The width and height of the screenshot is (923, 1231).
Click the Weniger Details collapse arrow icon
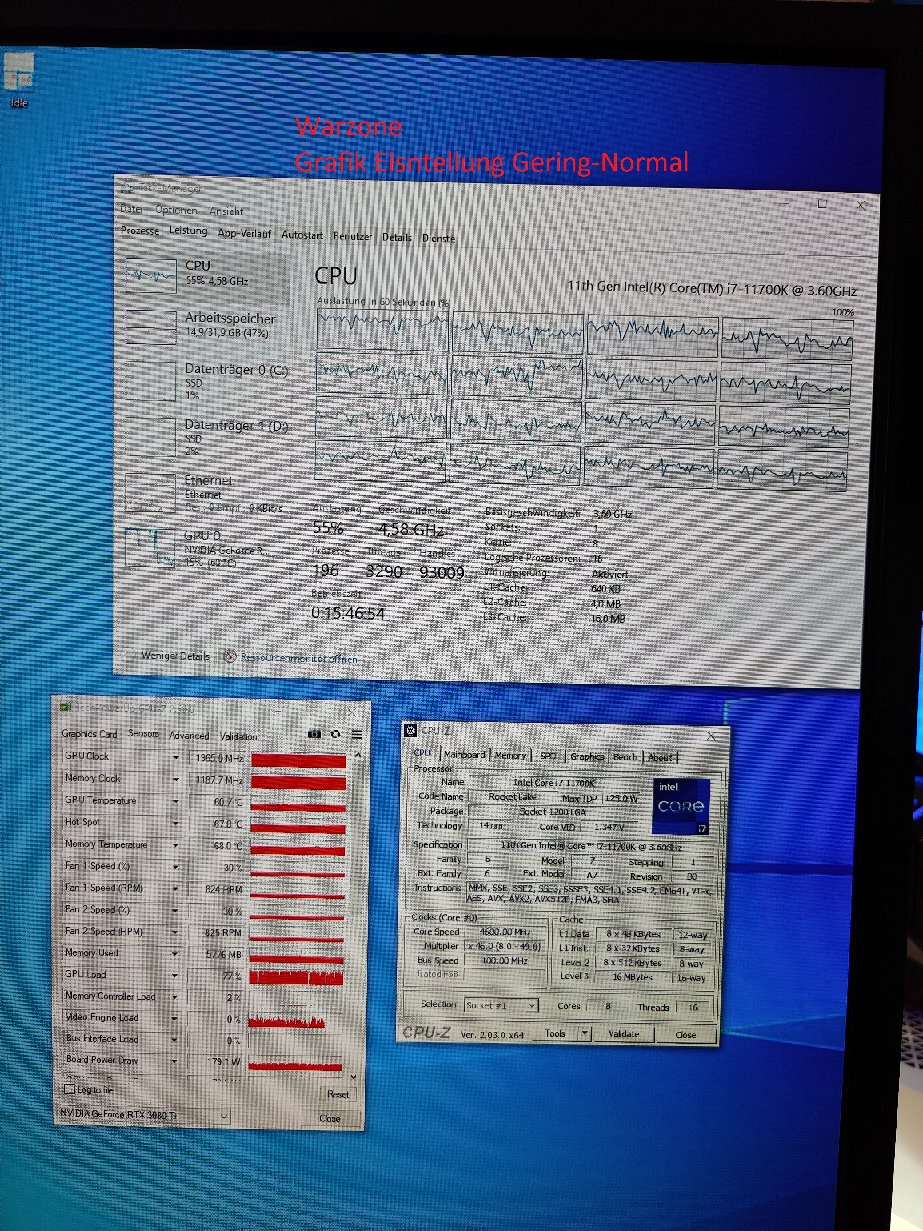(x=127, y=655)
